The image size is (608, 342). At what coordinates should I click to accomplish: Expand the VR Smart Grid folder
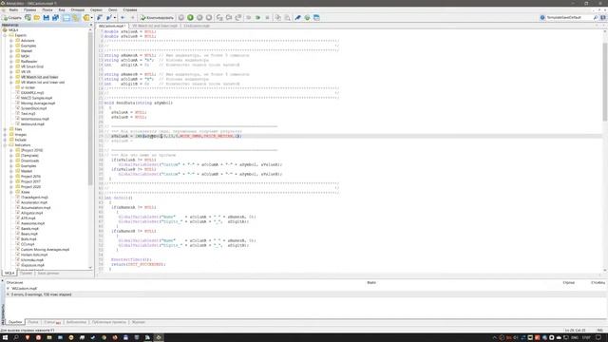[11, 66]
